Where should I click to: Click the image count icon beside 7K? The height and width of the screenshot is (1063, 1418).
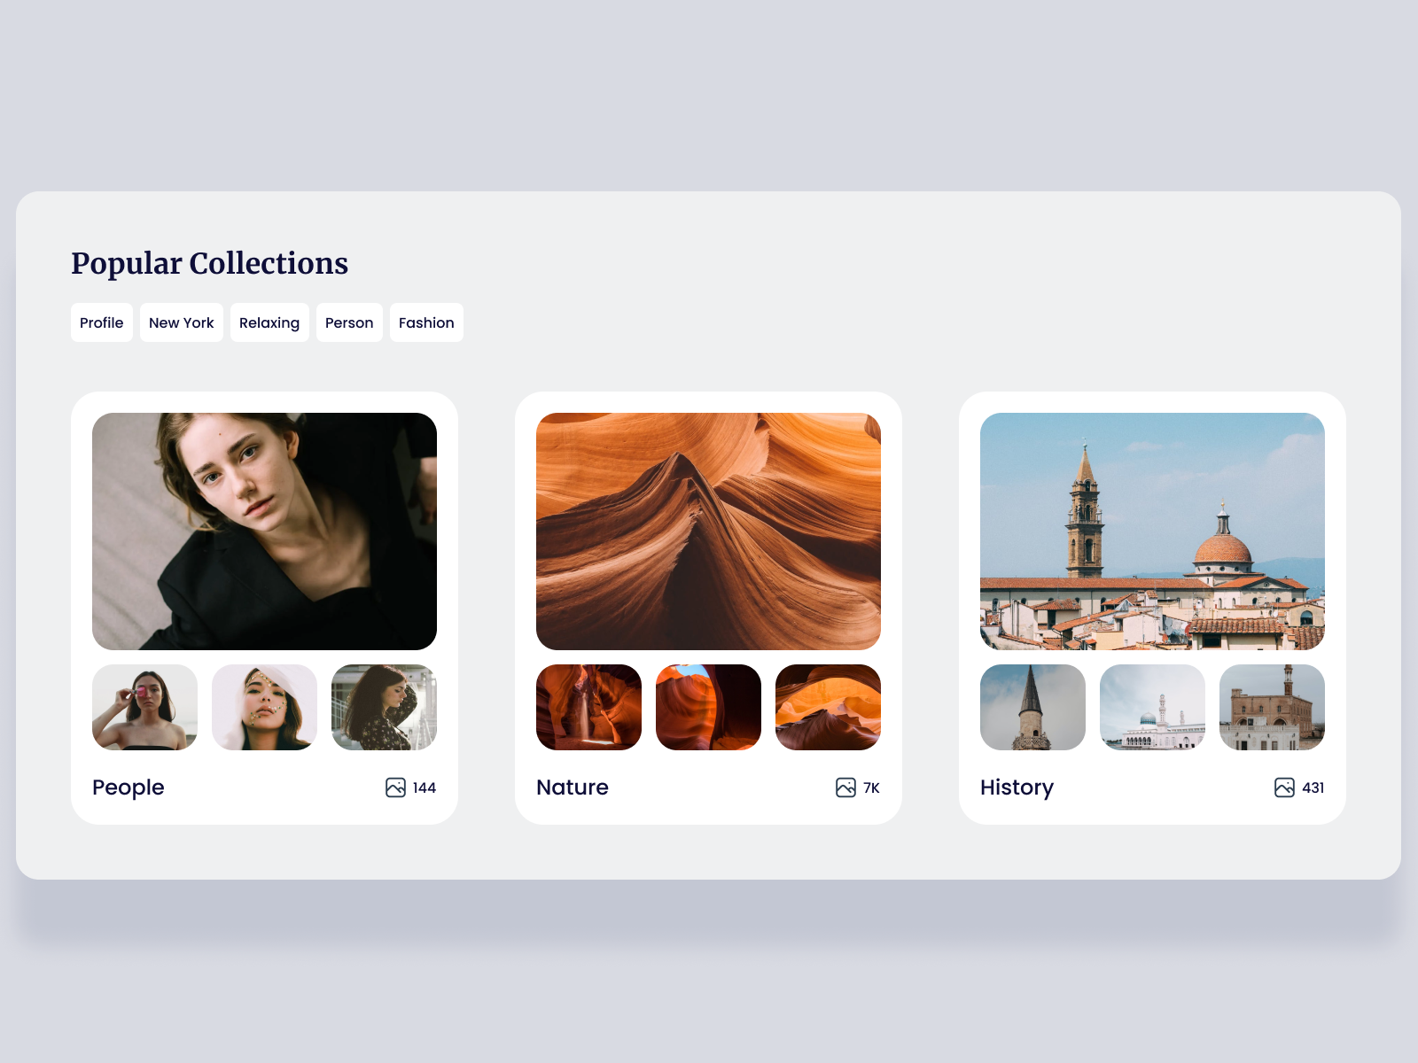pos(845,788)
